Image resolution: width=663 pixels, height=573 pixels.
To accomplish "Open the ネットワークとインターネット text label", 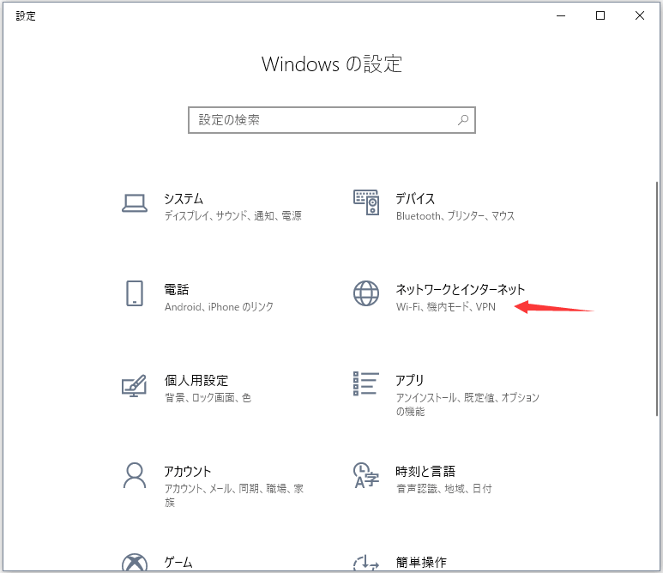I will point(460,290).
